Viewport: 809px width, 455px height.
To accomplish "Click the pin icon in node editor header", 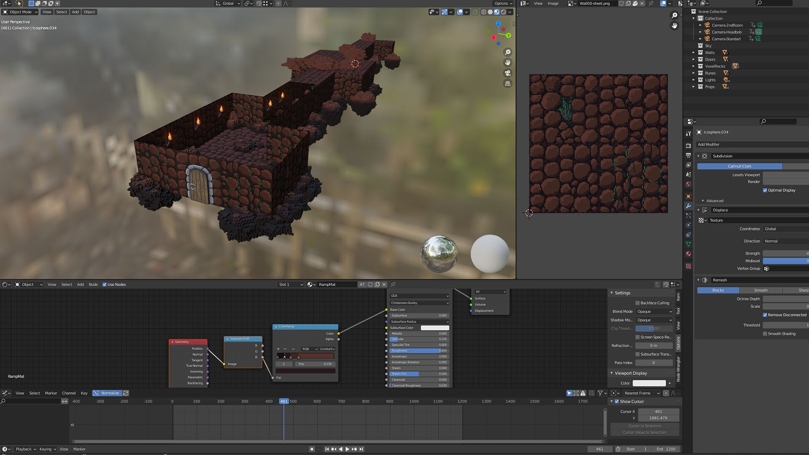I will (393, 284).
